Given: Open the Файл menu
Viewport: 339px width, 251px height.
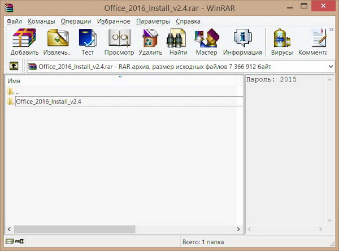Looking at the screenshot, I should (x=14, y=21).
